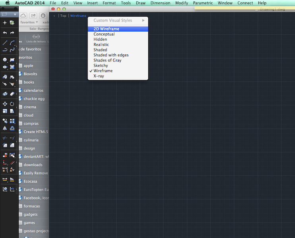This screenshot has height=238, width=295.
Task: Click the Wireframe viewport style label
Action: pos(78,16)
